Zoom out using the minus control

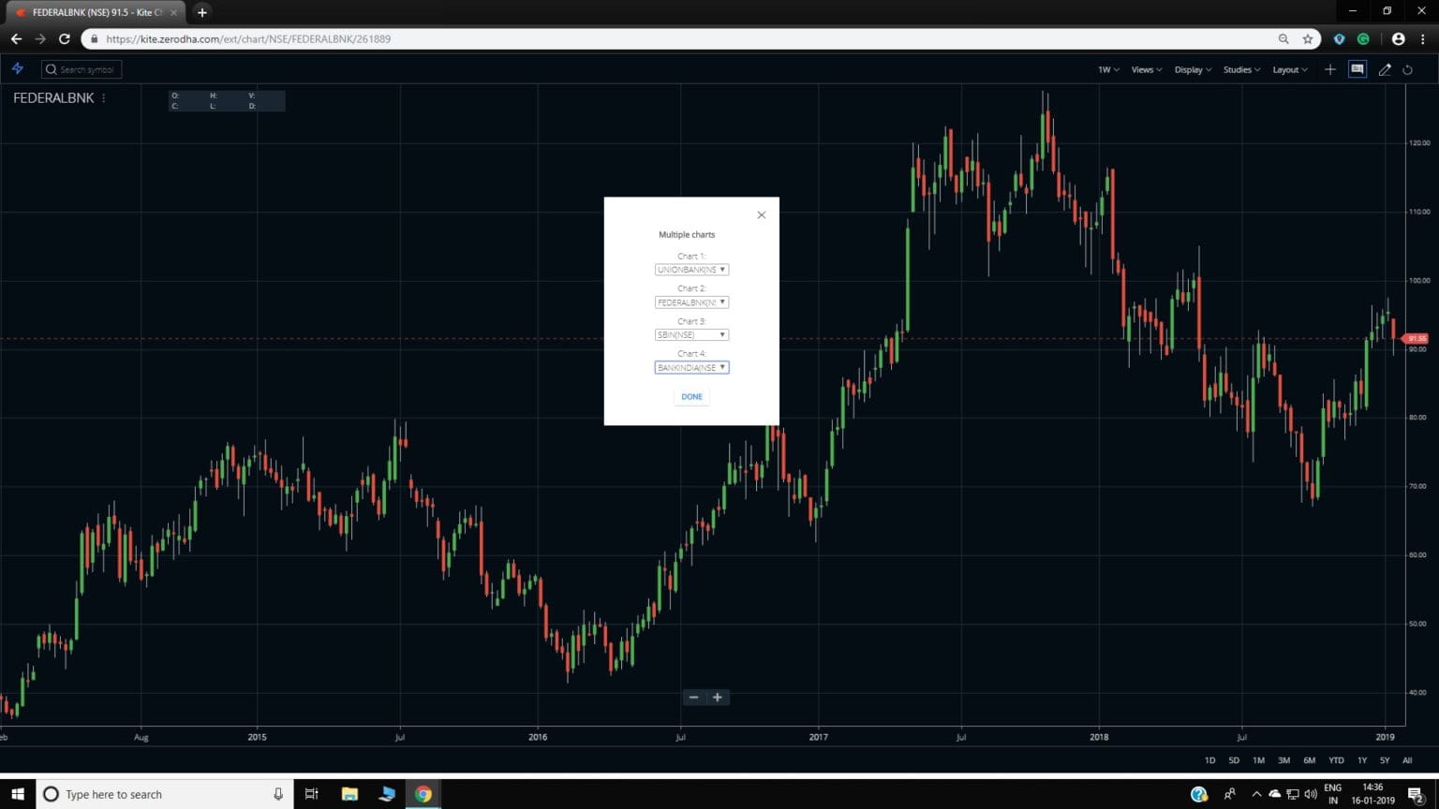tap(694, 697)
